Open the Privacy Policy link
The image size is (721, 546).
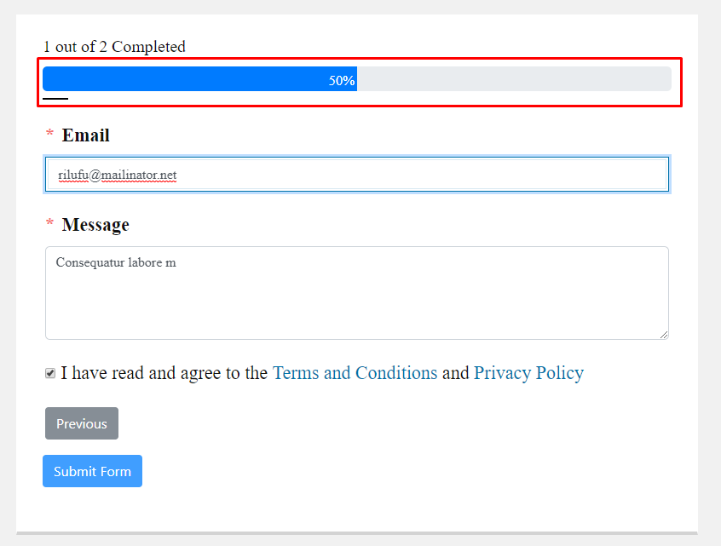[528, 373]
